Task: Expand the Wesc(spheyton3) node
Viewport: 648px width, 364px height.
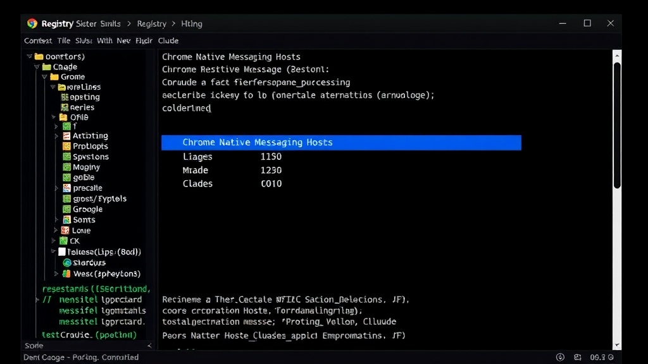Action: 56,274
